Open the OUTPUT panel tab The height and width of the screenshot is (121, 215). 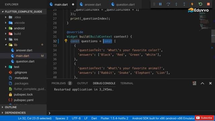coord(82,83)
